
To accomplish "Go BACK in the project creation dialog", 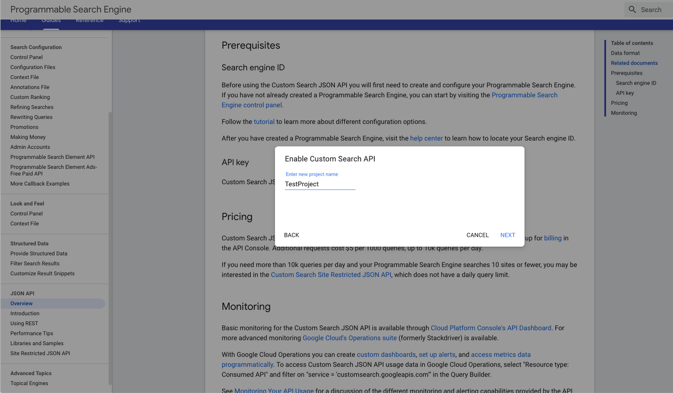I will point(291,235).
